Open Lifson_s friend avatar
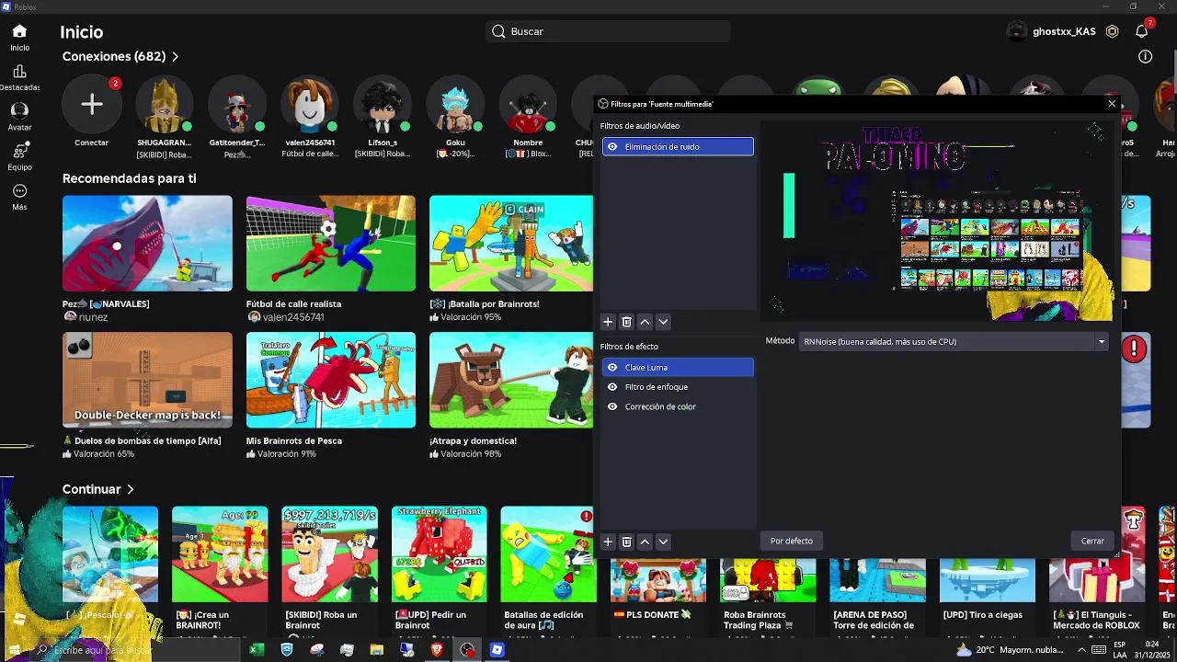The width and height of the screenshot is (1177, 662). [x=383, y=104]
